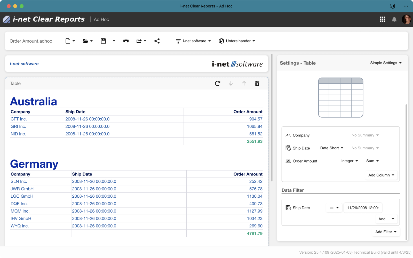
Task: Open the app grid launcher
Action: (x=383, y=19)
